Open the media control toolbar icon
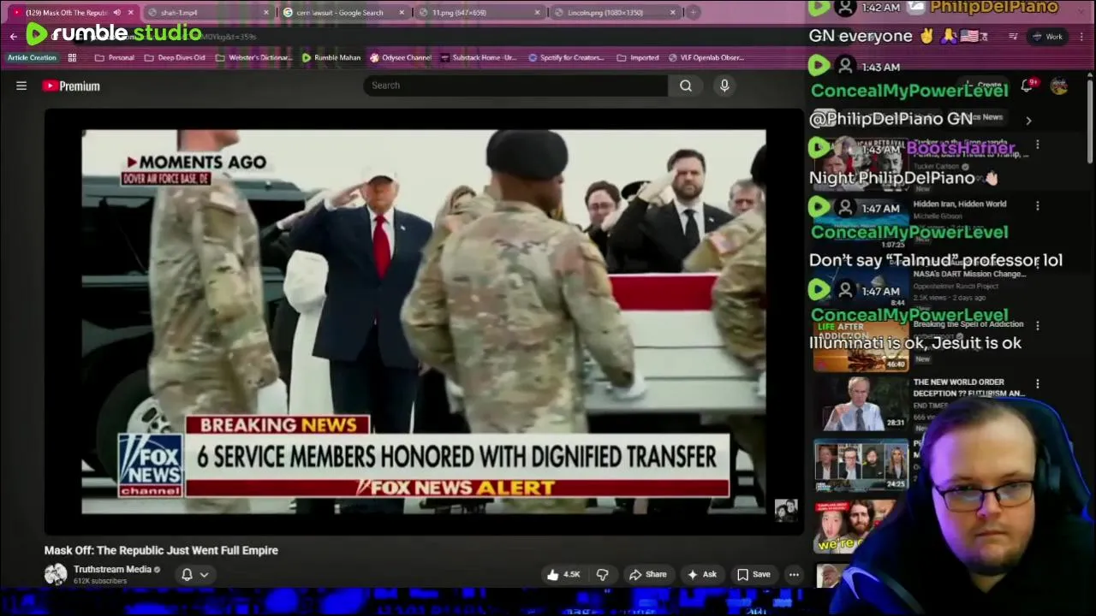 (1013, 37)
